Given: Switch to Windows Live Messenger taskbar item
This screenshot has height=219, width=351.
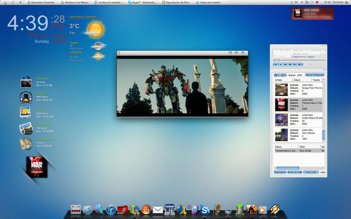Looking at the screenshot, I should (x=75, y=2).
